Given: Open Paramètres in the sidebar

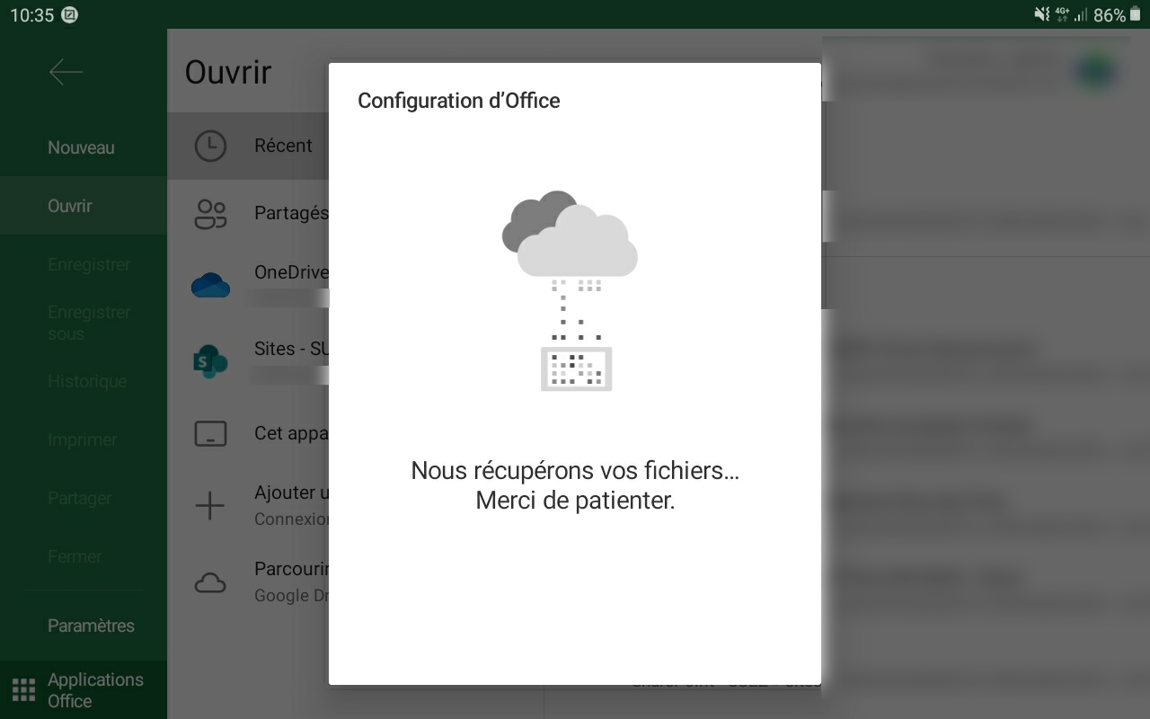Looking at the screenshot, I should [x=91, y=626].
